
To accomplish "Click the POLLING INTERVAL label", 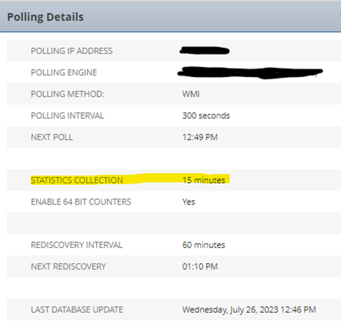I will pyautogui.click(x=68, y=116).
